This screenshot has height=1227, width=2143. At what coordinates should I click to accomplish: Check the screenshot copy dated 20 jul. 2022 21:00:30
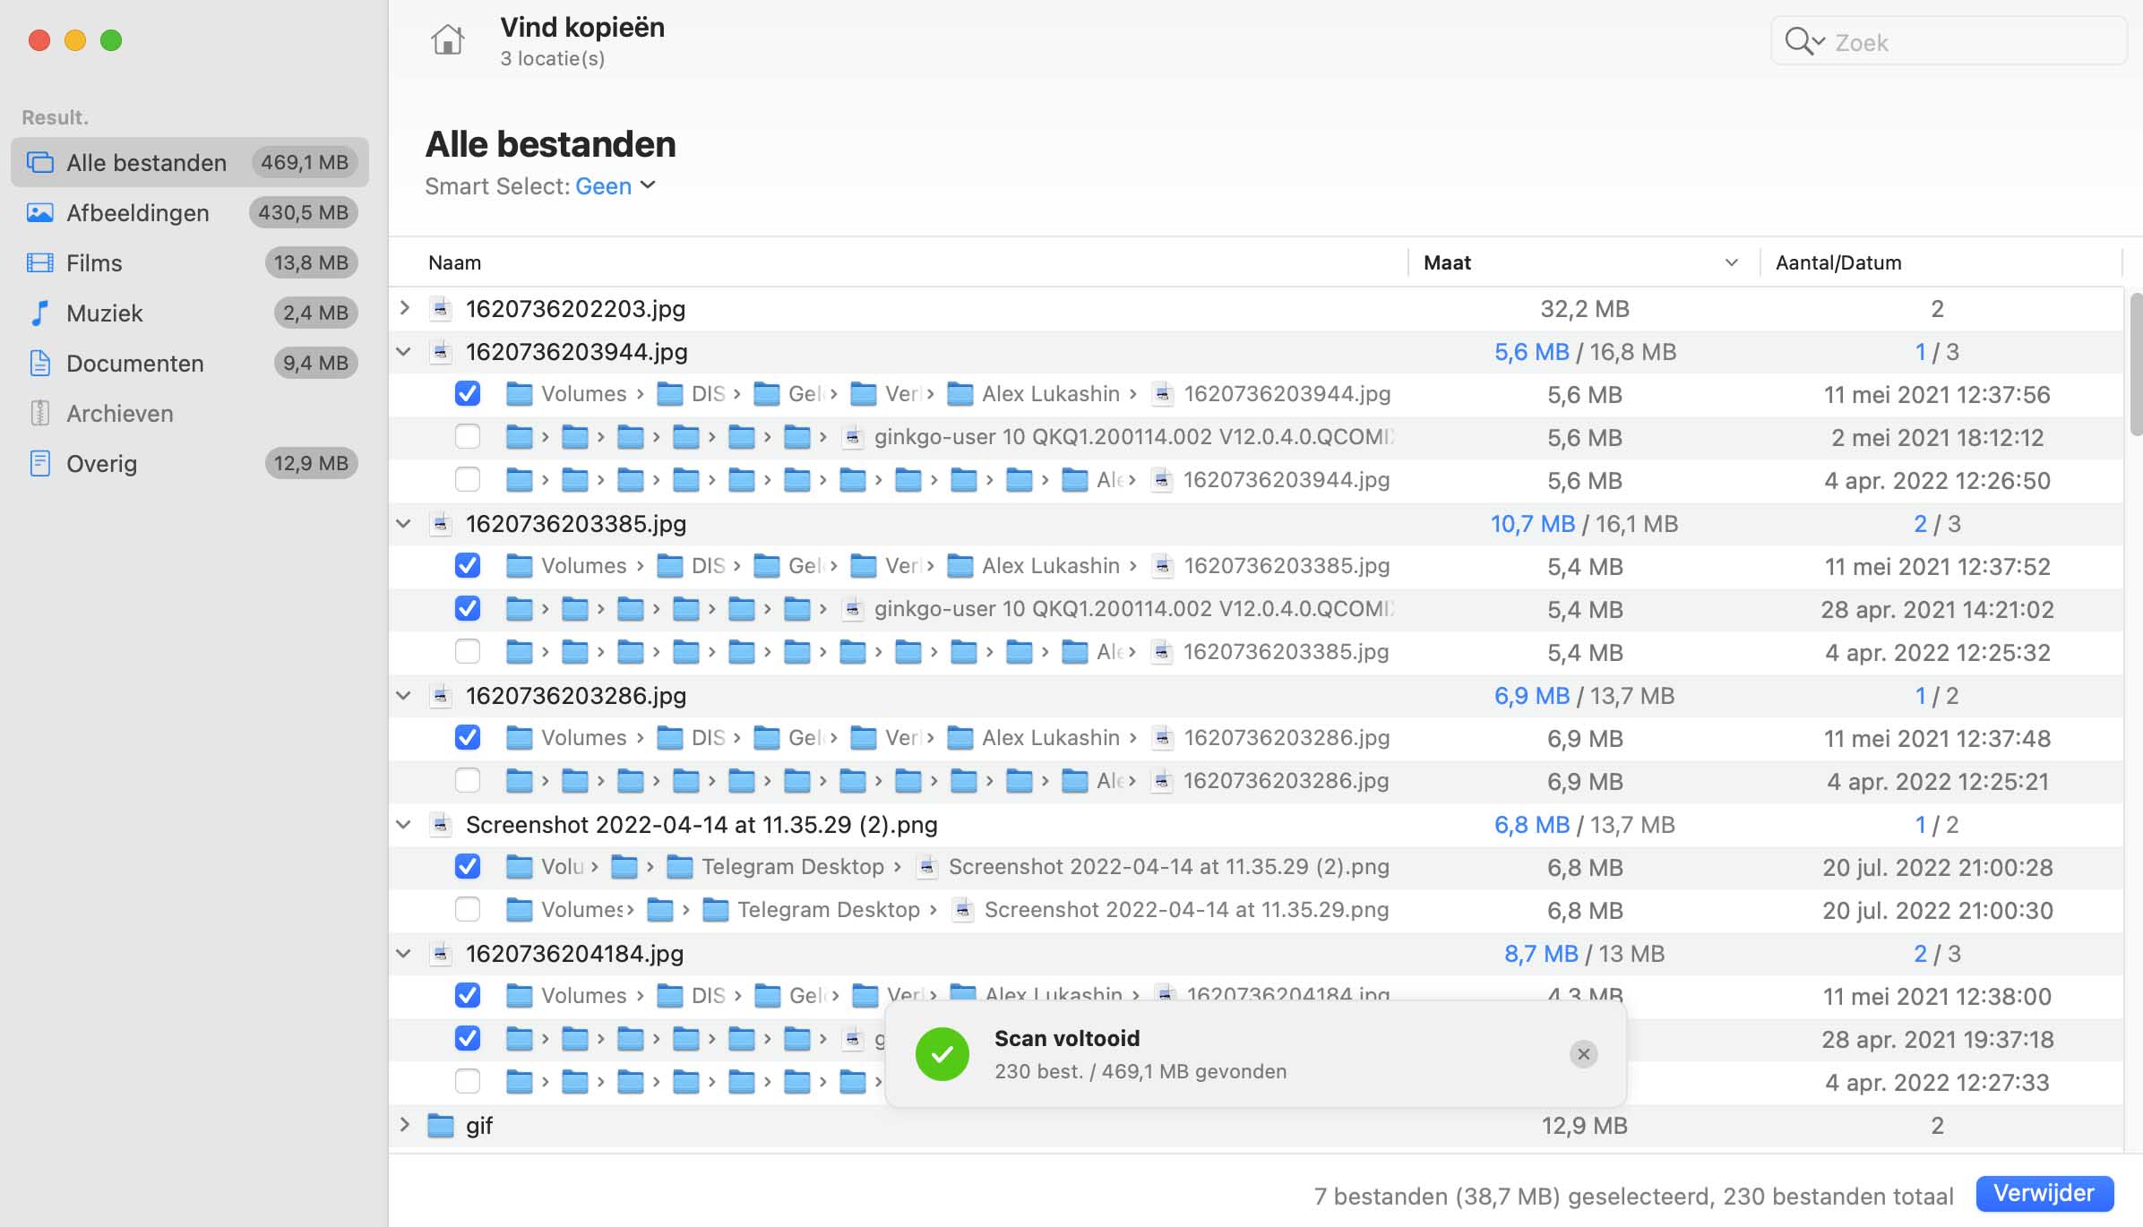point(468,910)
